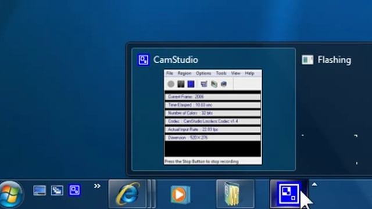Open Windows Media Player from taskbar
This screenshot has width=372, height=209.
click(x=180, y=194)
